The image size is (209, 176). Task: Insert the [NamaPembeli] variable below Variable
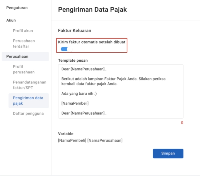point(72,140)
